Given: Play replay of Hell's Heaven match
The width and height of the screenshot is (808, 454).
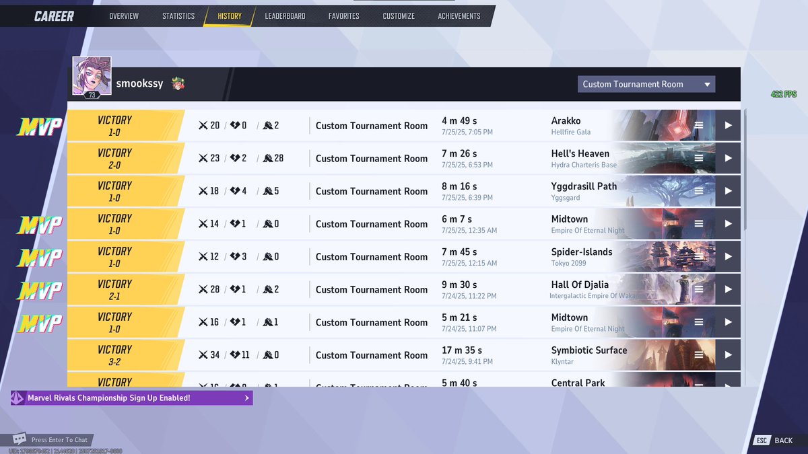Looking at the screenshot, I should click(728, 158).
